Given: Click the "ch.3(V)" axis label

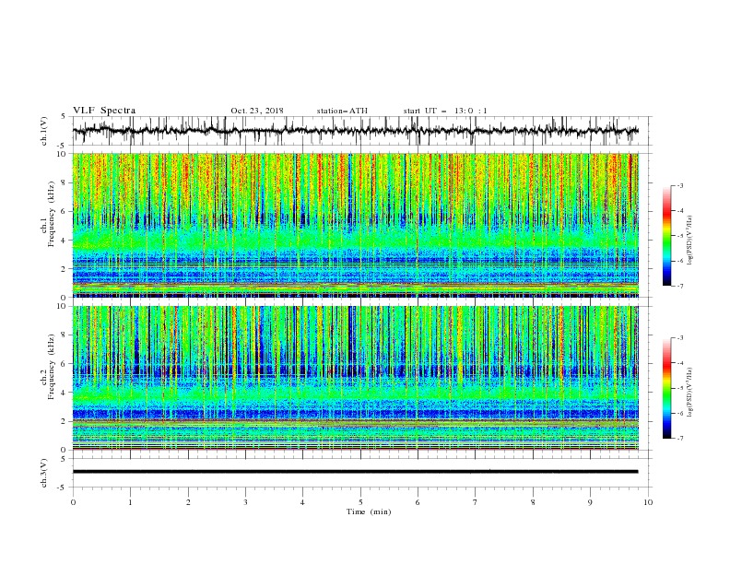Looking at the screenshot, I should (44, 473).
